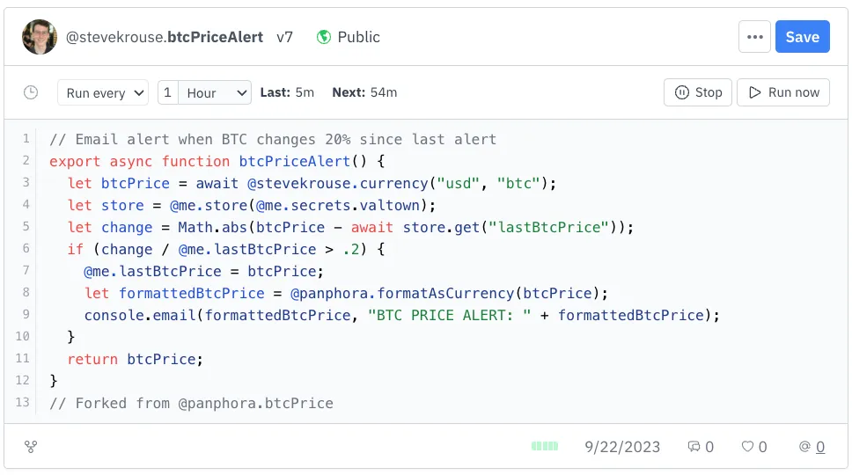Open the @stevekrouse username link

[115, 37]
